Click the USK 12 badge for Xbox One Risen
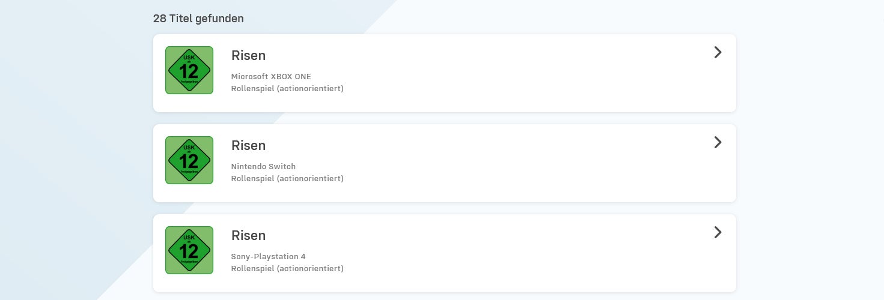 pos(189,70)
